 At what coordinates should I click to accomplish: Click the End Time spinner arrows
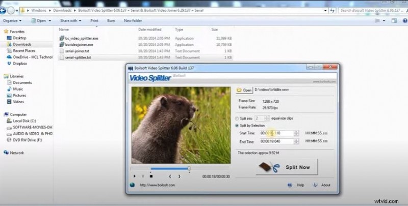[x=296, y=141]
